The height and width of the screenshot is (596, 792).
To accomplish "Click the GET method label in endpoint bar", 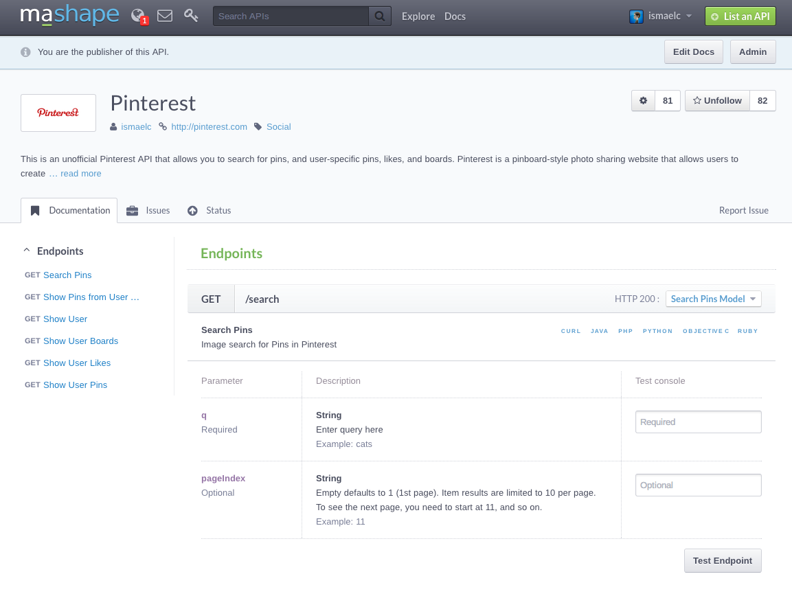I will pyautogui.click(x=211, y=299).
